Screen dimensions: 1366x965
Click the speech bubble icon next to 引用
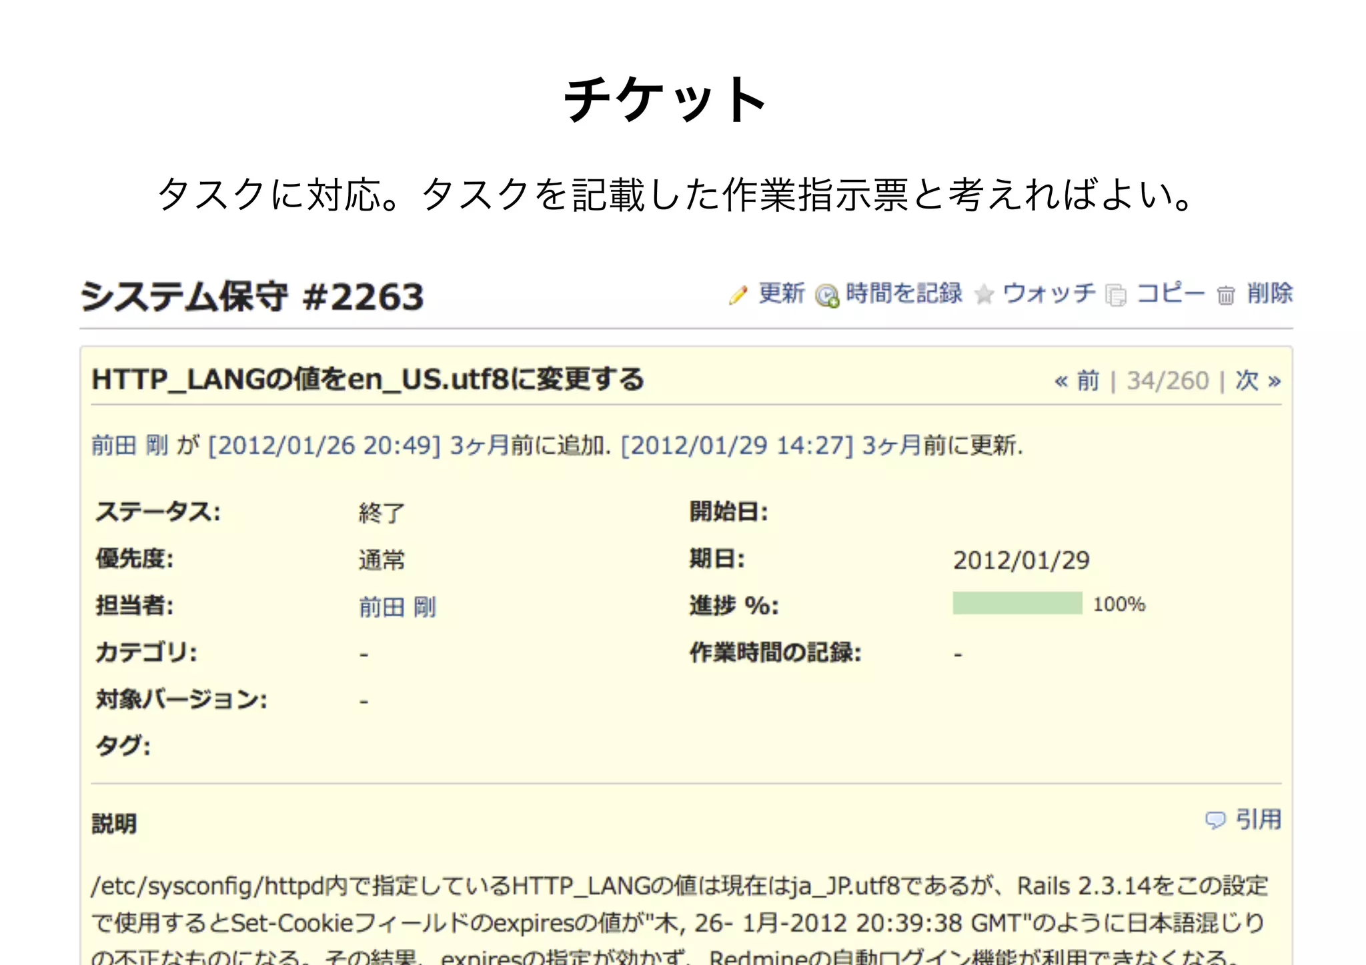[x=1215, y=819]
